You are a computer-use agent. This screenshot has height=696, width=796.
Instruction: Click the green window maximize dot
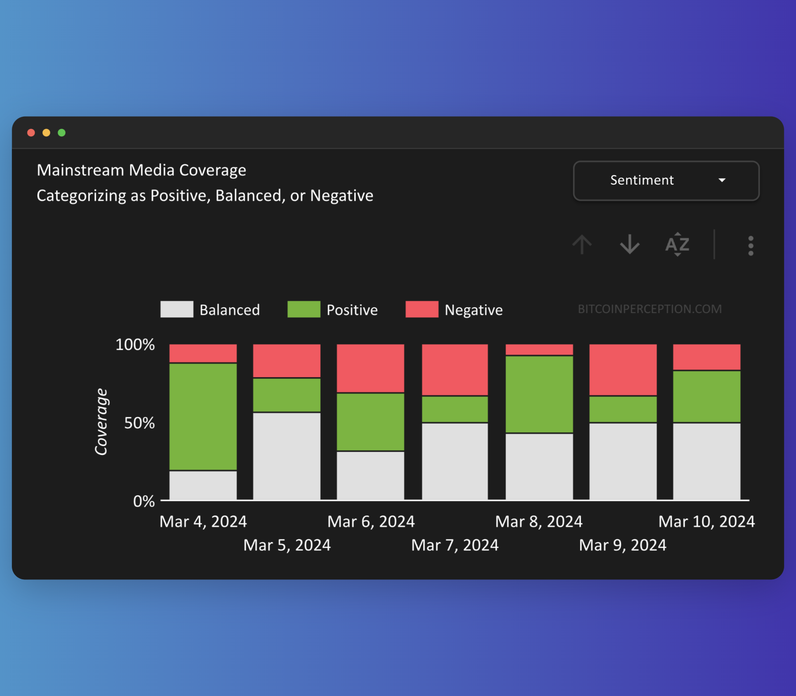coord(62,133)
